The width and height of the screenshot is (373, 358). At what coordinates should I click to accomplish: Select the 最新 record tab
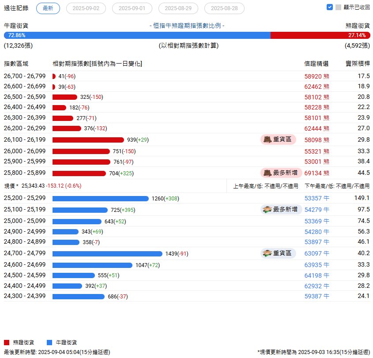pos(48,8)
